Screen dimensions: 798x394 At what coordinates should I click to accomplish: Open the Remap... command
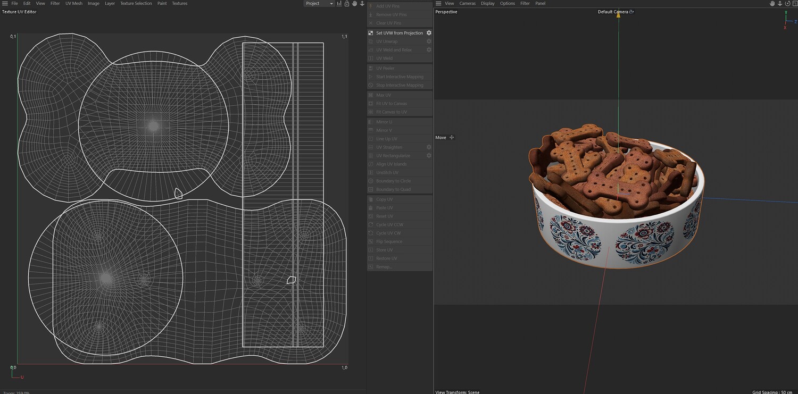[400, 267]
